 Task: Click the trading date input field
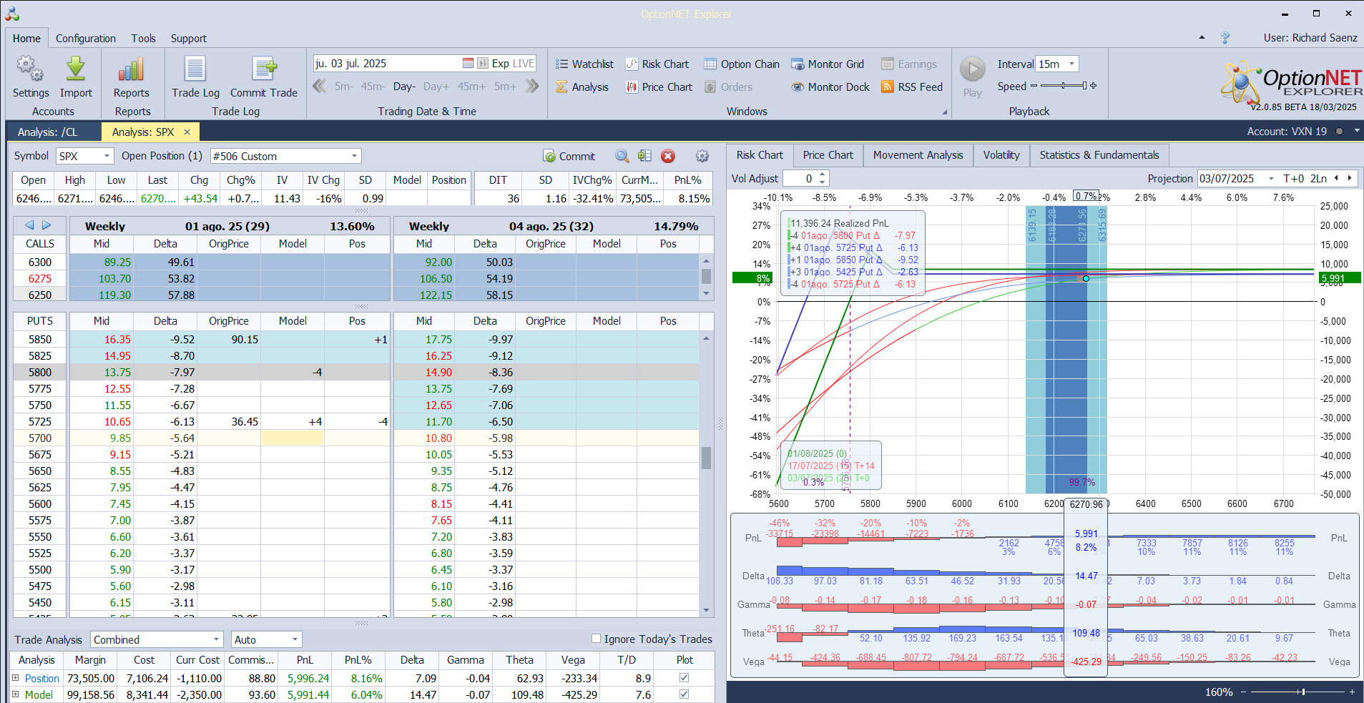(386, 64)
